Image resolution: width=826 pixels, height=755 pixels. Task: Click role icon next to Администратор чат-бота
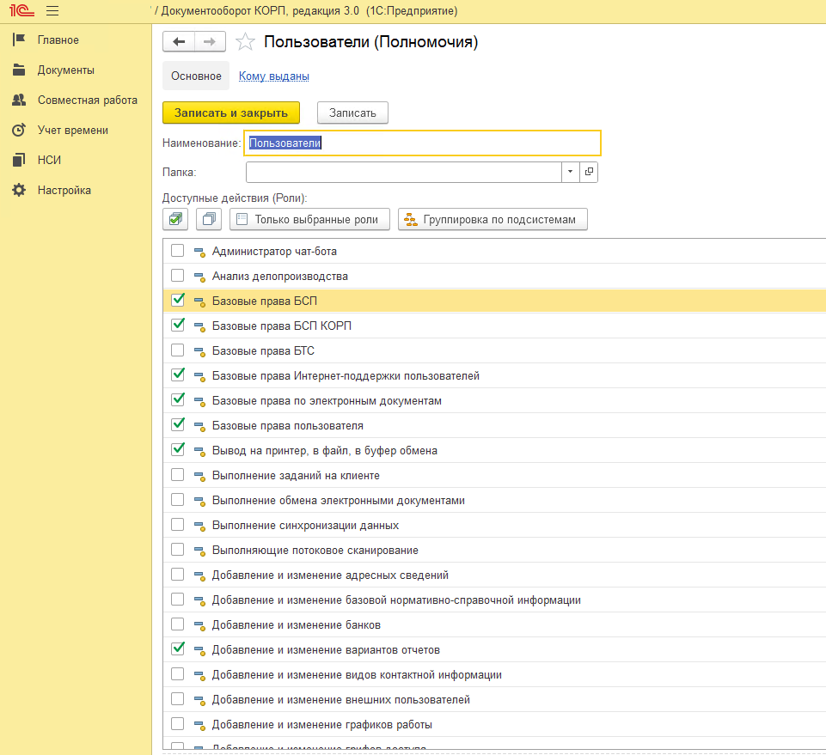pyautogui.click(x=199, y=252)
